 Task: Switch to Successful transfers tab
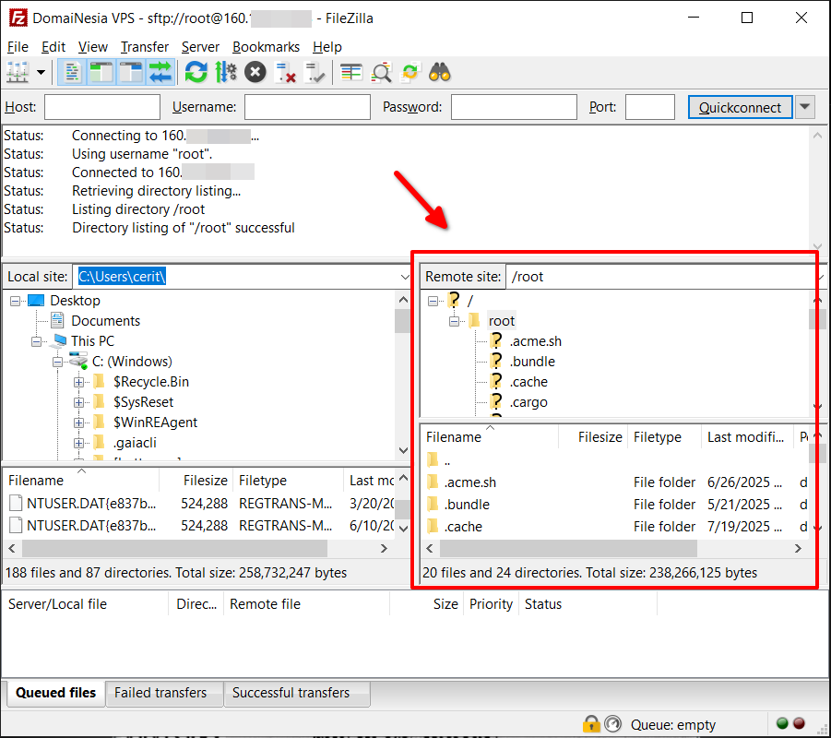[x=291, y=693]
